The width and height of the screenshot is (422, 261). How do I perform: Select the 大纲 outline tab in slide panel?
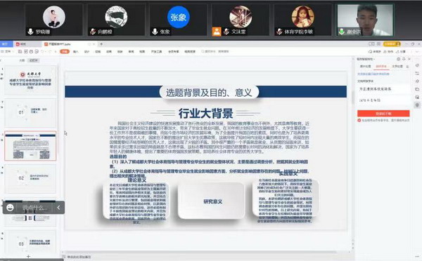(x=22, y=60)
